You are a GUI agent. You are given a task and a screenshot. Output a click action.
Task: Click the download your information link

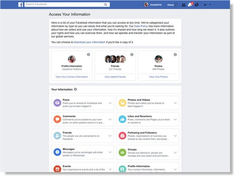pyautogui.click(x=89, y=42)
